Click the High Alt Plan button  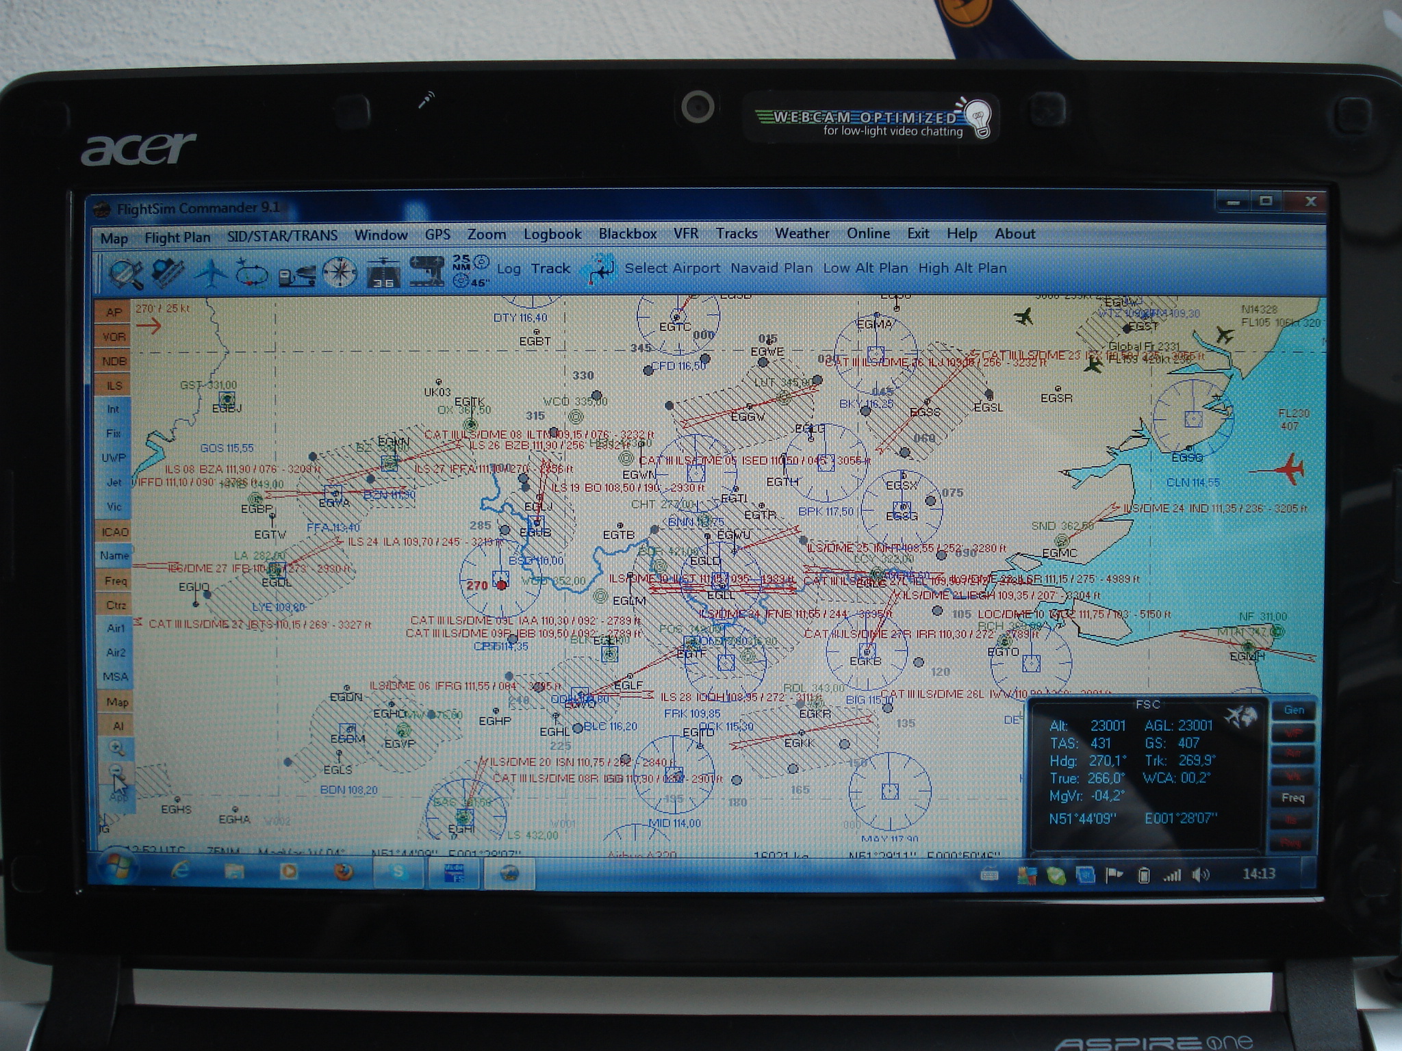tap(963, 268)
